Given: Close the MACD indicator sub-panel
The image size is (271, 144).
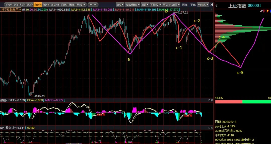Looking at the screenshot, I should click(212, 100).
